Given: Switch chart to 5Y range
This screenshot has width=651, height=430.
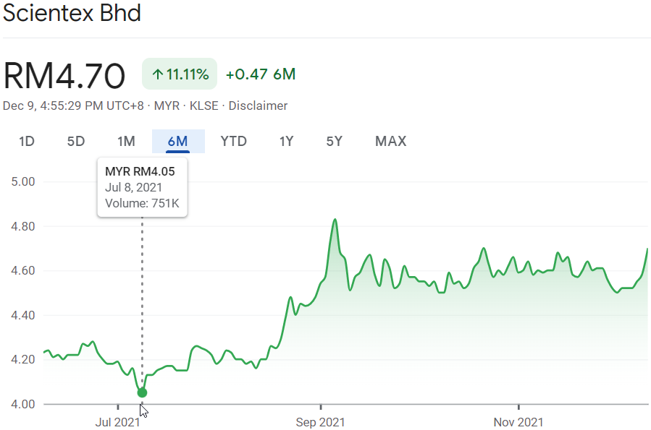Looking at the screenshot, I should click(x=335, y=141).
